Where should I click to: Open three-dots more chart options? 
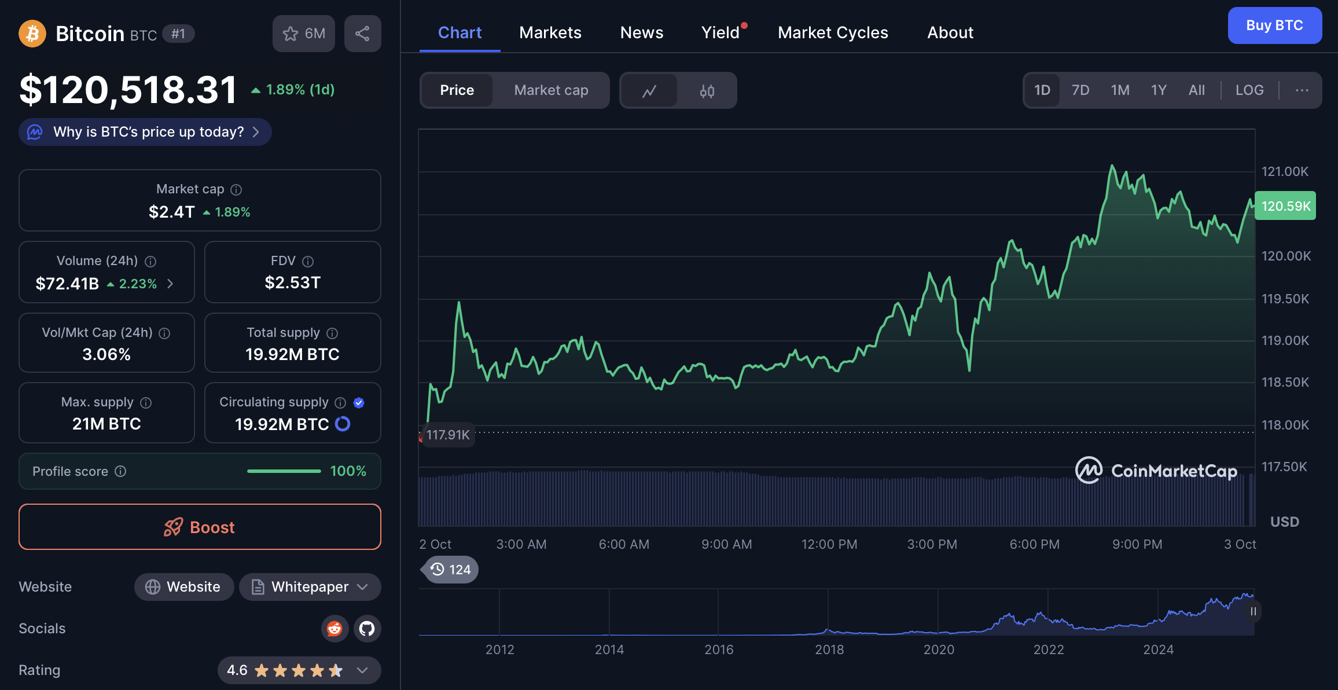(x=1302, y=90)
